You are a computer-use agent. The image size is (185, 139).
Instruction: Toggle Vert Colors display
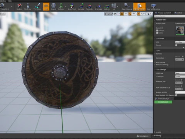pos(37,7)
